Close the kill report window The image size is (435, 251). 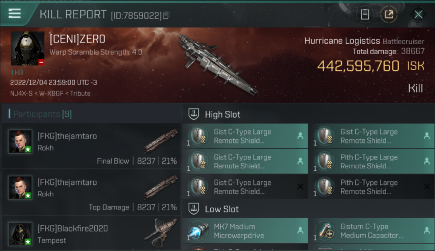tap(418, 14)
